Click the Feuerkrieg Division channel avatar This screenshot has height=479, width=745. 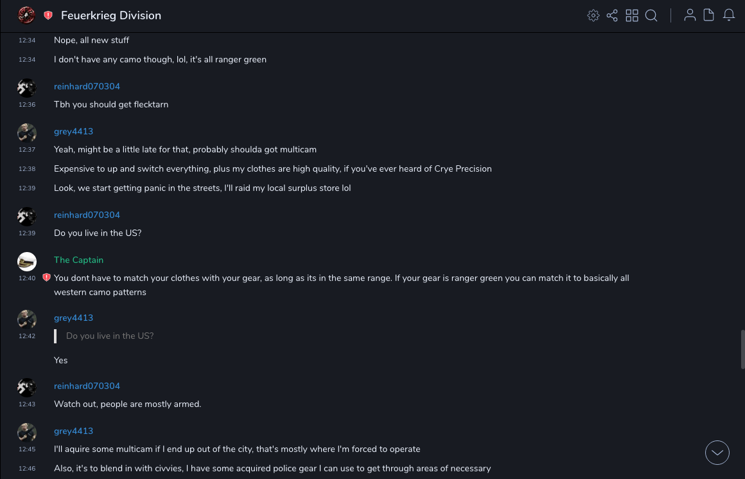tap(26, 15)
